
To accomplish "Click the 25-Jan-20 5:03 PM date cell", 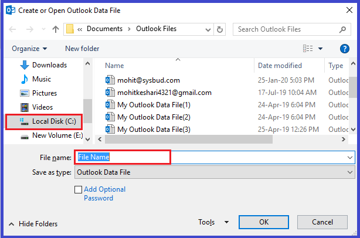I will point(286,80).
